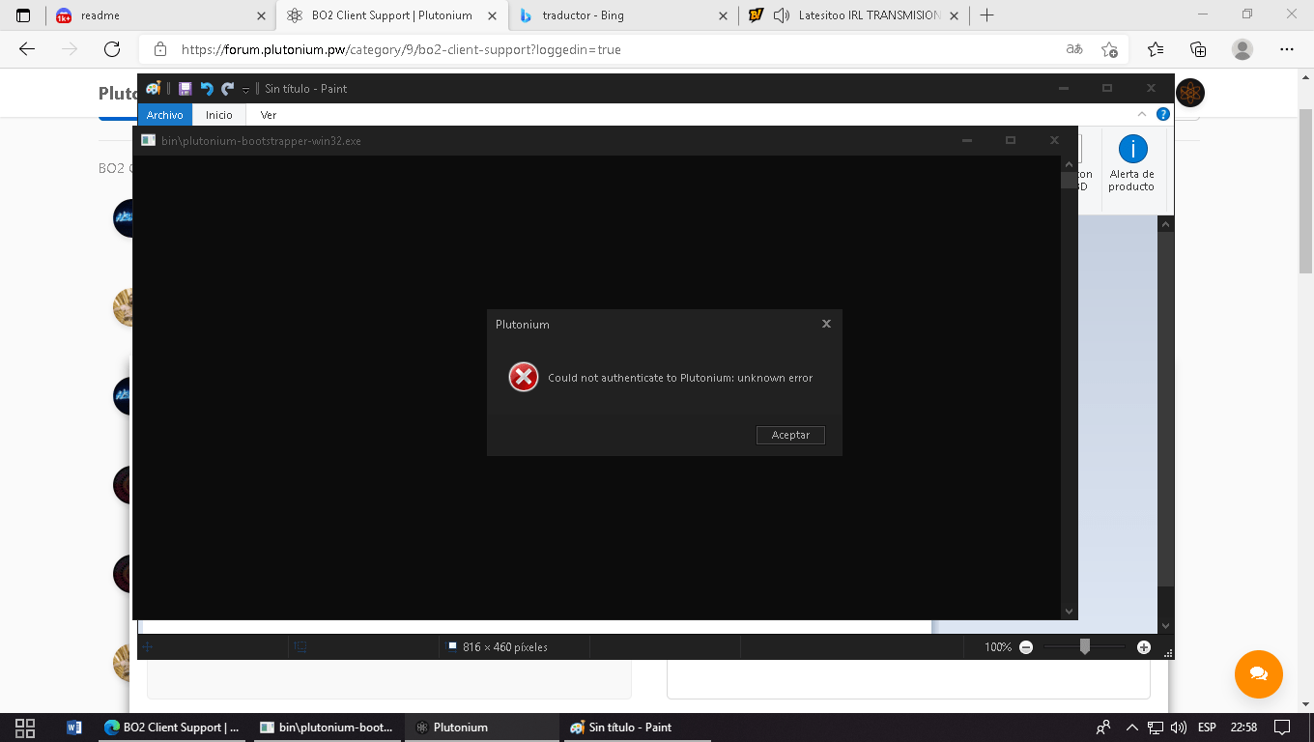Click the Redo arrow in Paint's title bar
This screenshot has width=1314, height=742.
pos(227,89)
